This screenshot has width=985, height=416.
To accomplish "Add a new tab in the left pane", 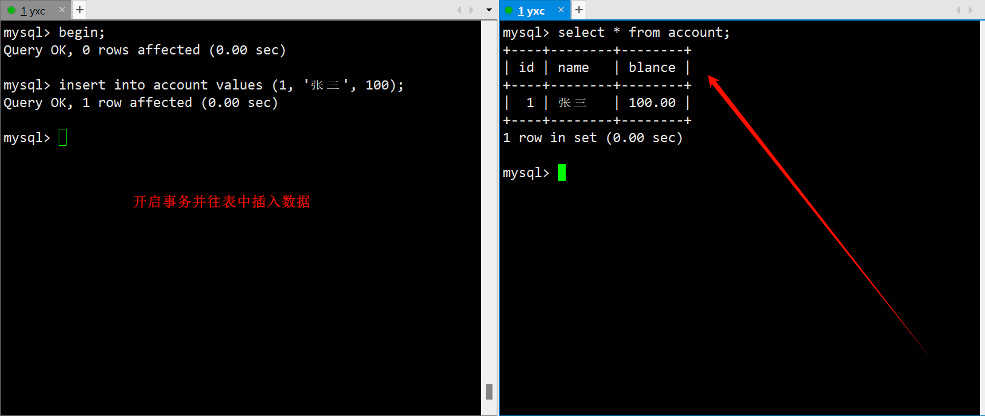I will click(80, 10).
